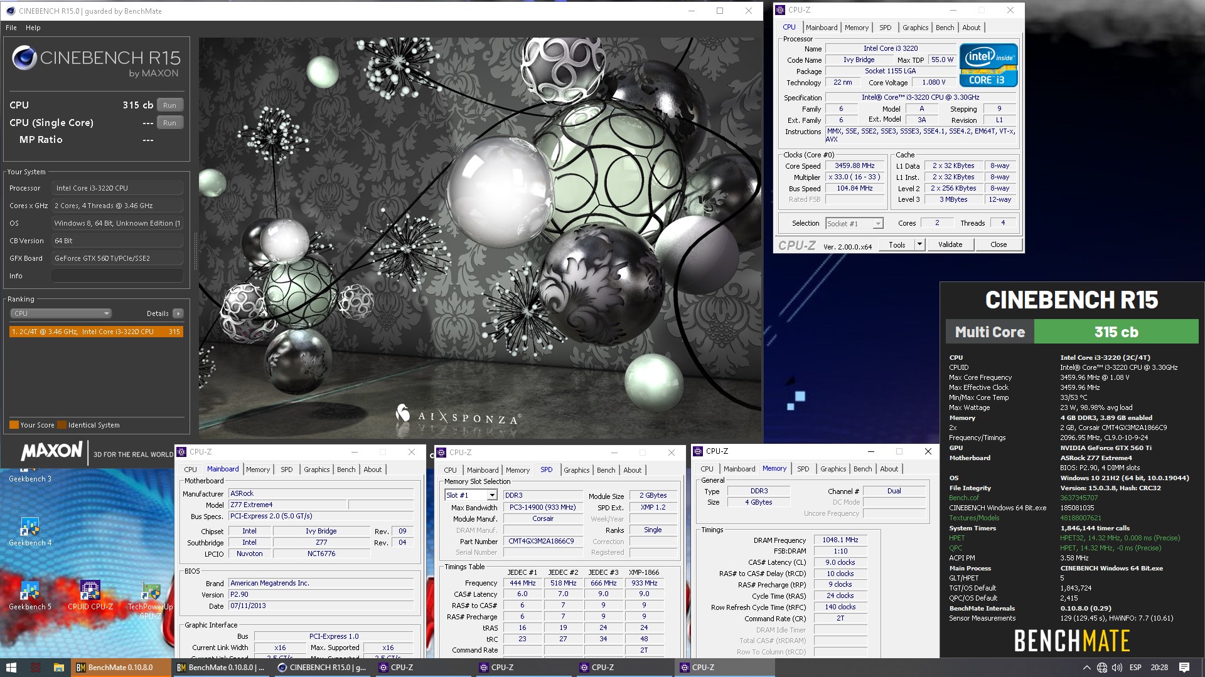In the CPU-Z CPU tab window, open About tab
1205x677 pixels.
(971, 28)
